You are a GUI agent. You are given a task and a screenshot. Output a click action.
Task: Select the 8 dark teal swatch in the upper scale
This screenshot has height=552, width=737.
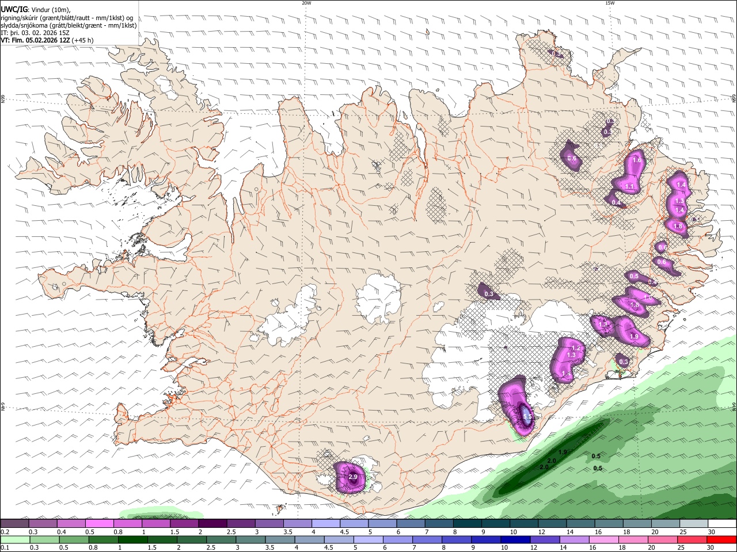(466, 524)
